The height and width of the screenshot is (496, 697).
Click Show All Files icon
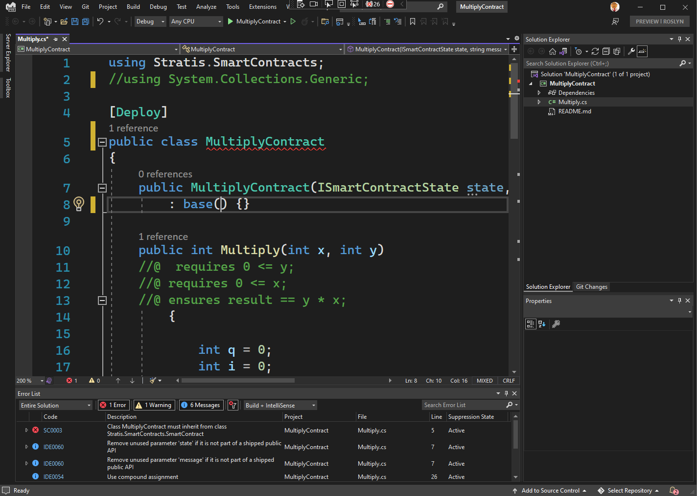coord(617,51)
